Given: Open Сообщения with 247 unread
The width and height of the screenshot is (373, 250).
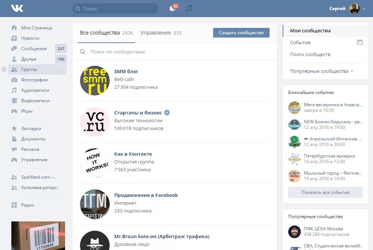Looking at the screenshot, I should [x=37, y=49].
